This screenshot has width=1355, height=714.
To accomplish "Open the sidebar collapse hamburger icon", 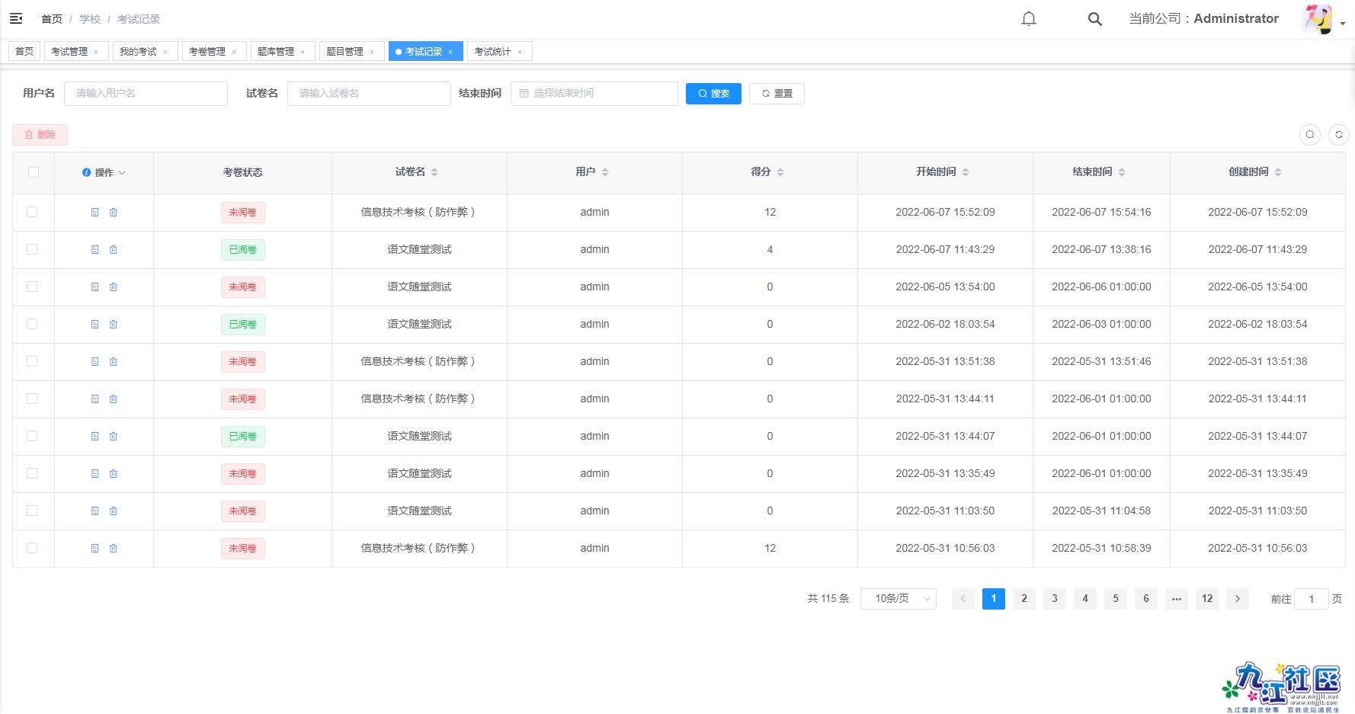I will (x=16, y=18).
